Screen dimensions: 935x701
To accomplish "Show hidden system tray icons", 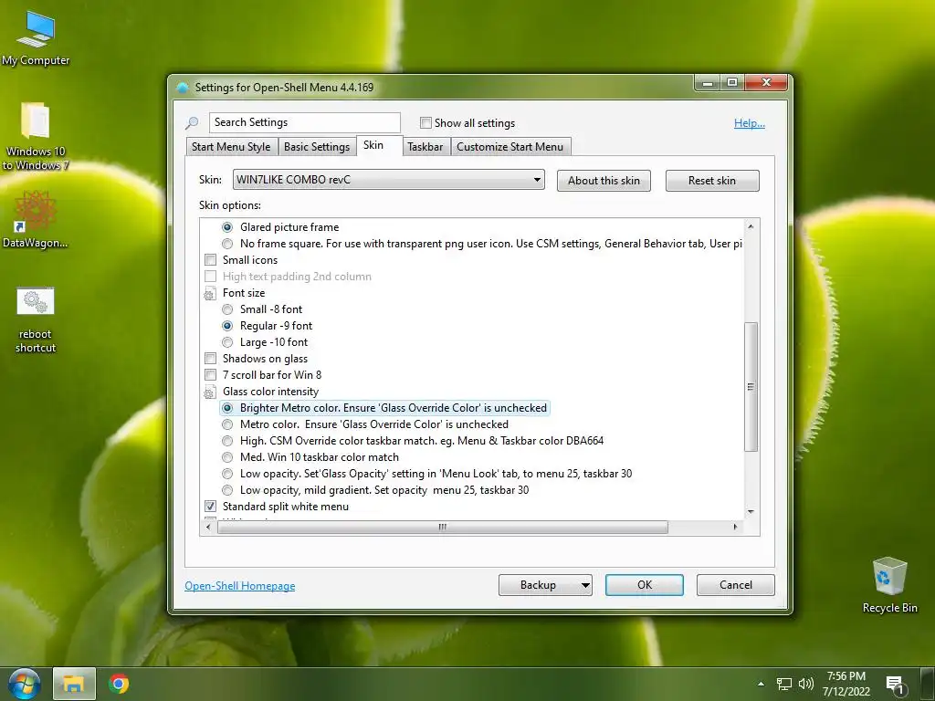I will (x=761, y=684).
